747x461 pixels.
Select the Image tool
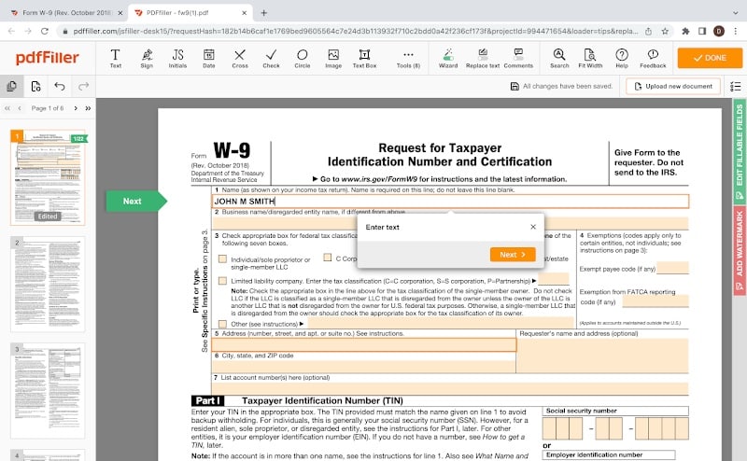(333, 58)
